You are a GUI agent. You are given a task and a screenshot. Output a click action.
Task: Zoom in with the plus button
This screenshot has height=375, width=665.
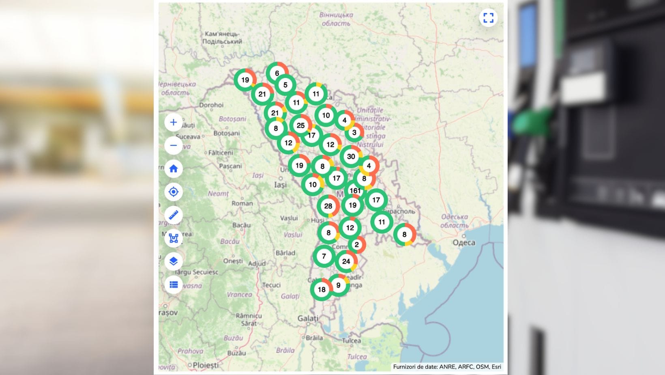[174, 123]
